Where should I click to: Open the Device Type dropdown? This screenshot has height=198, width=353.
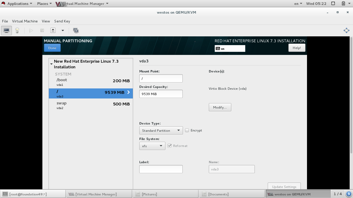161,130
